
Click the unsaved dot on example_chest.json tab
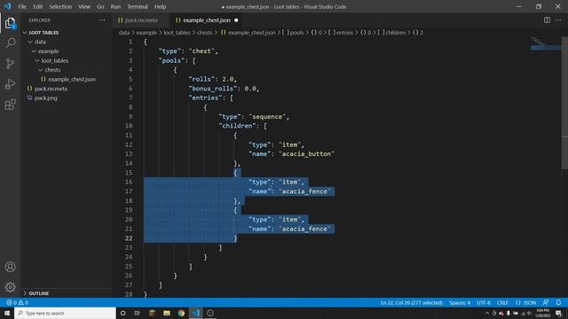[x=236, y=20]
